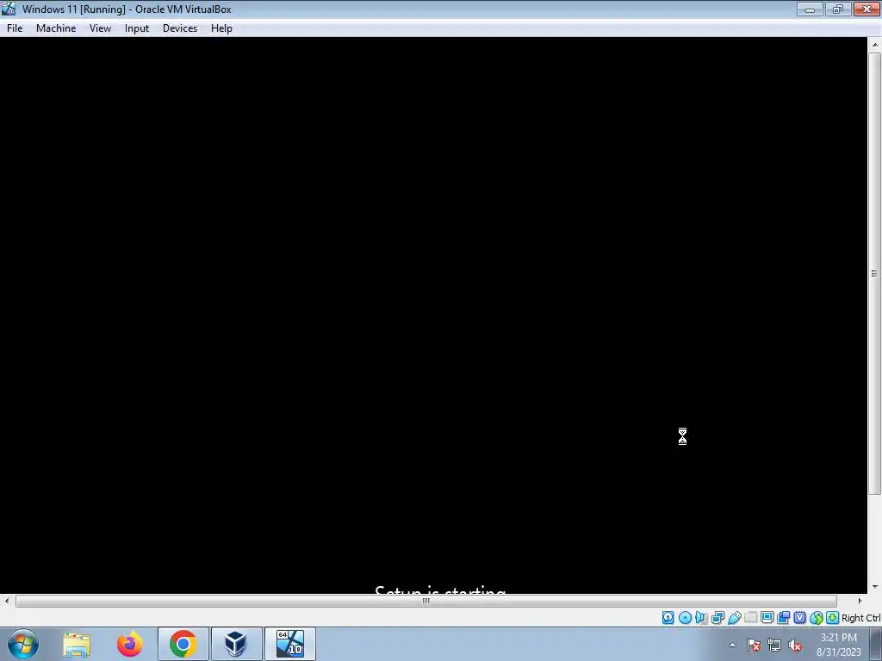Click the shared folders indicator
This screenshot has height=661, width=882.
(x=750, y=618)
